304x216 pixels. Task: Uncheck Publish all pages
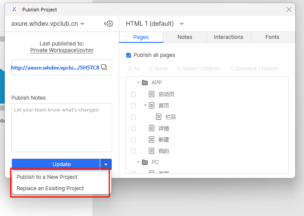click(x=129, y=55)
